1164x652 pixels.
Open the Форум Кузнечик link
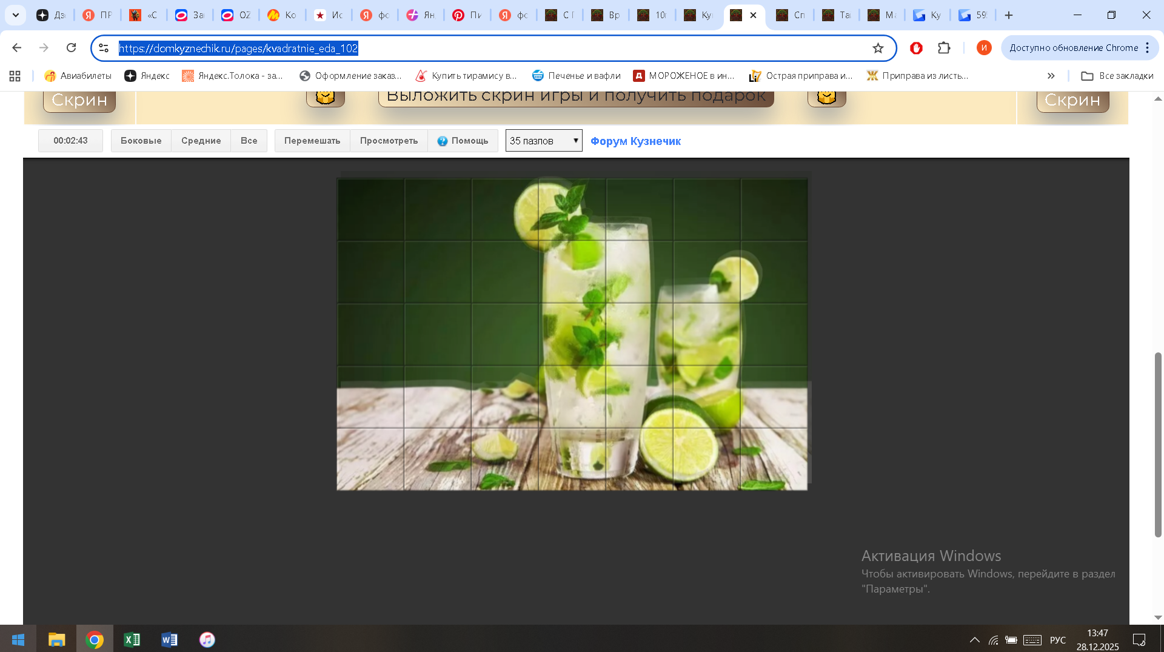(635, 141)
